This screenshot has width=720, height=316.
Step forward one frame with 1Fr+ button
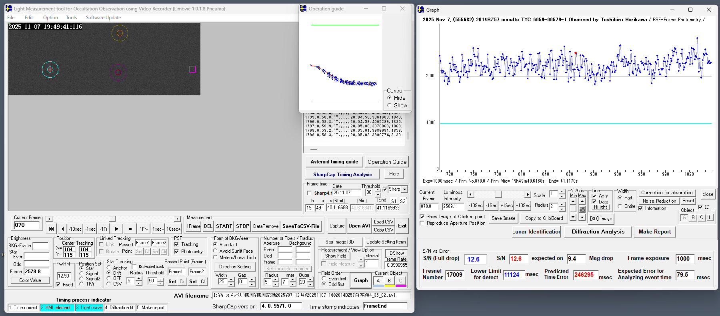(x=144, y=229)
